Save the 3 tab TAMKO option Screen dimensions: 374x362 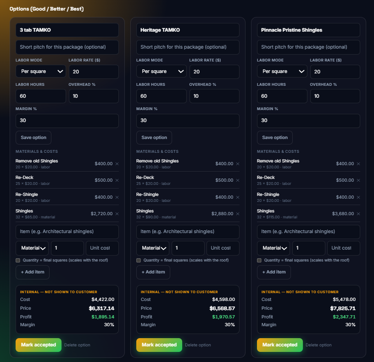click(33, 138)
